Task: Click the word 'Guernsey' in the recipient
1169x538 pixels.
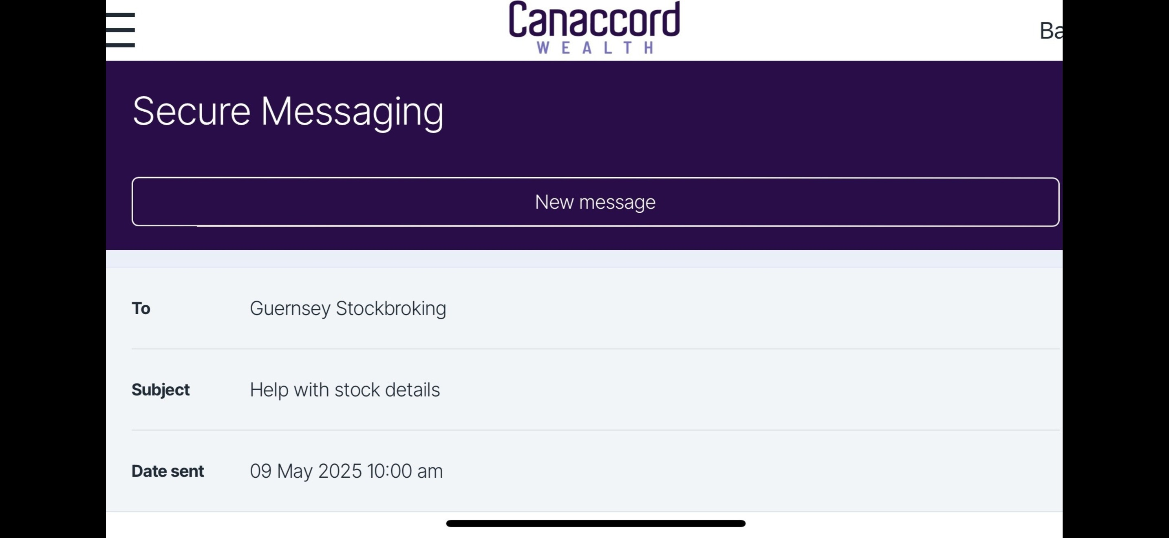Action: pos(290,309)
